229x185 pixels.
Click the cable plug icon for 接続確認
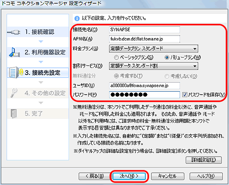[14, 32]
